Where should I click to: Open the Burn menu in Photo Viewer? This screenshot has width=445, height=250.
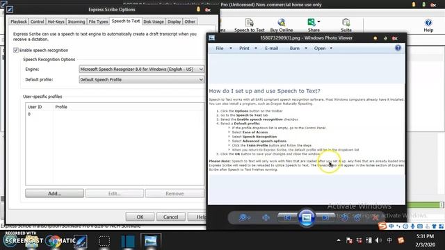click(x=298, y=48)
